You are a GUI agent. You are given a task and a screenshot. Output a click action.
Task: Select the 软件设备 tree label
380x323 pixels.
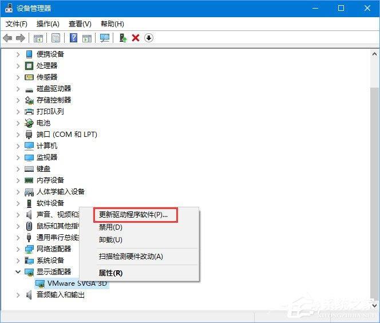(50, 203)
